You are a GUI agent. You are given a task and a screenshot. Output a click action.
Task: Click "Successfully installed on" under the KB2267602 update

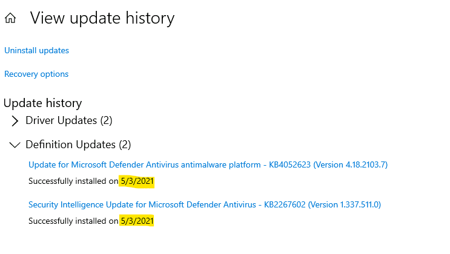tap(73, 221)
